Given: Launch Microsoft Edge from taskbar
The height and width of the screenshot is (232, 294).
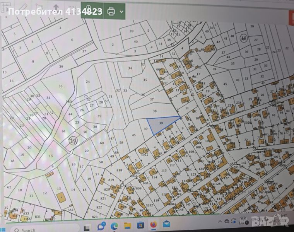Looking at the screenshot, I should pos(114,226).
